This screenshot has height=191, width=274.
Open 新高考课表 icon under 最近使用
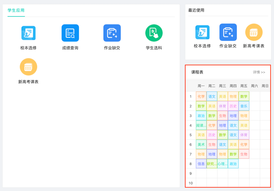click(x=254, y=32)
